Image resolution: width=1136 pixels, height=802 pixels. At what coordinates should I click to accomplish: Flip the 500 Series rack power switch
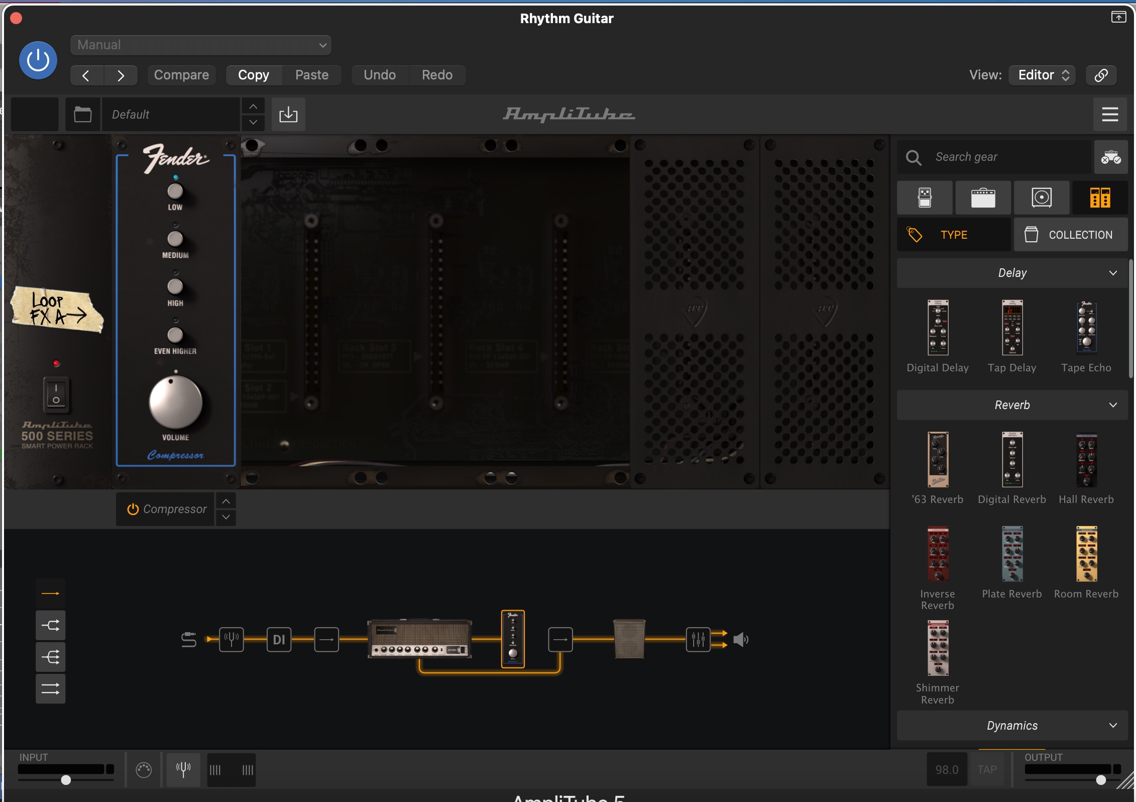pos(56,395)
